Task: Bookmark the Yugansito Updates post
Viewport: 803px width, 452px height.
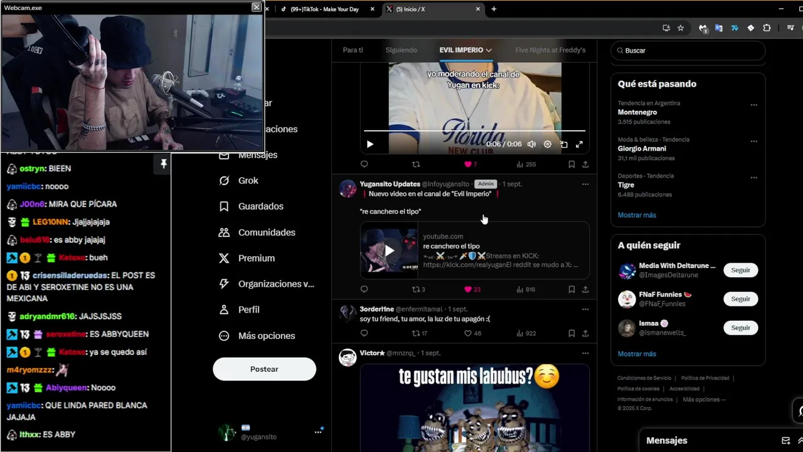Action: click(x=572, y=289)
